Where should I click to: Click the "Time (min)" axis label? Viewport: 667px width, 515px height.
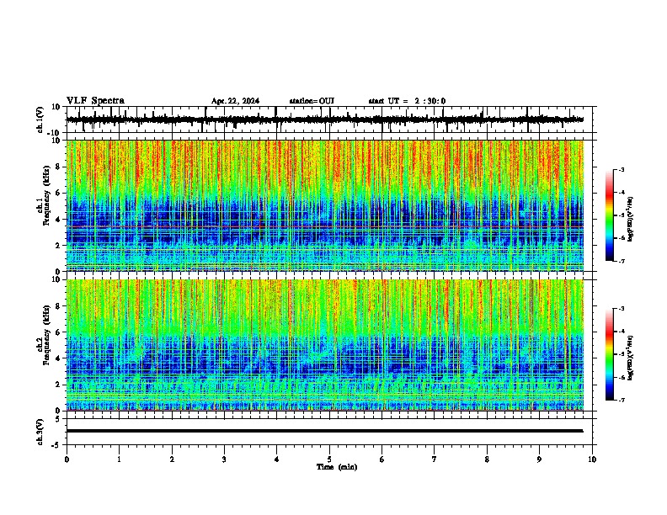(337, 467)
